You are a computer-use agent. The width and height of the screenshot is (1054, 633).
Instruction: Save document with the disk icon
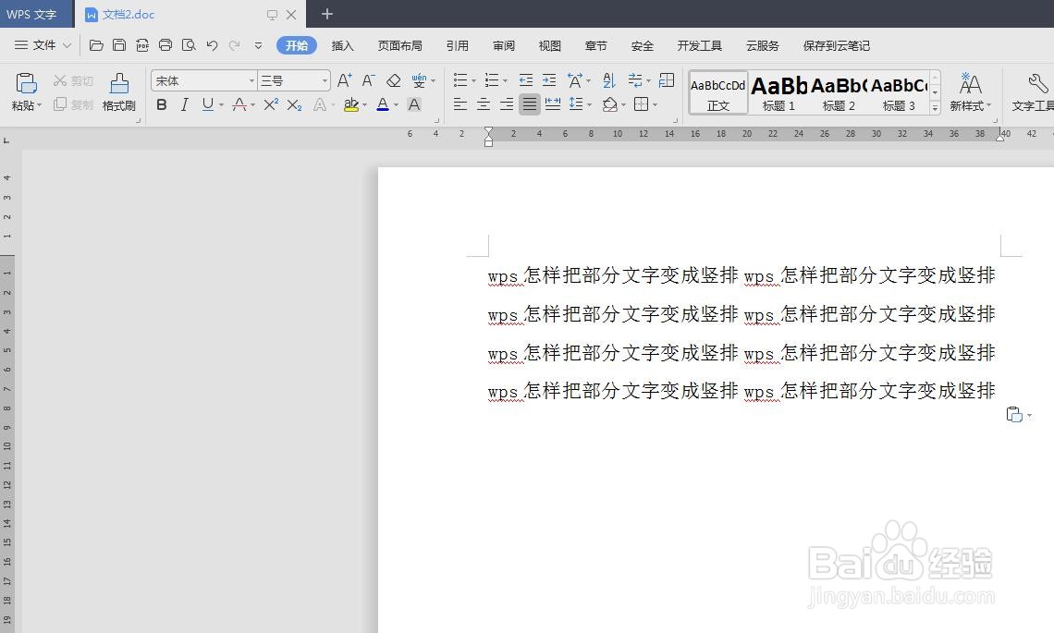coord(119,45)
